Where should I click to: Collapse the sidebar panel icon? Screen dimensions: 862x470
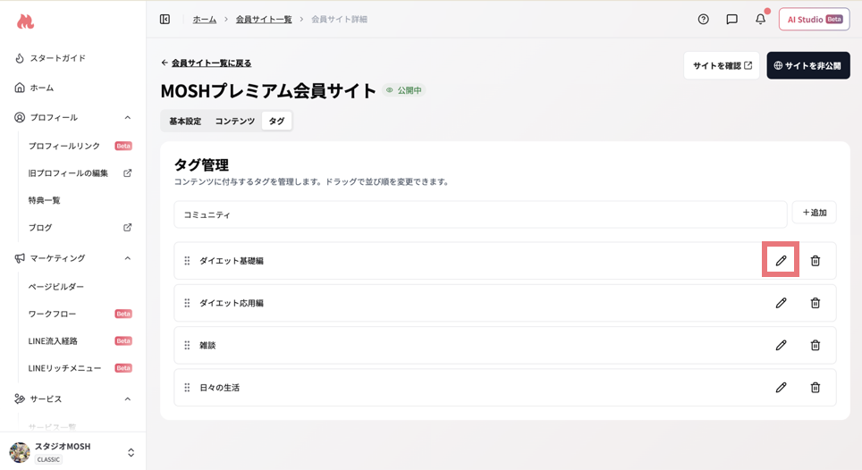point(165,20)
